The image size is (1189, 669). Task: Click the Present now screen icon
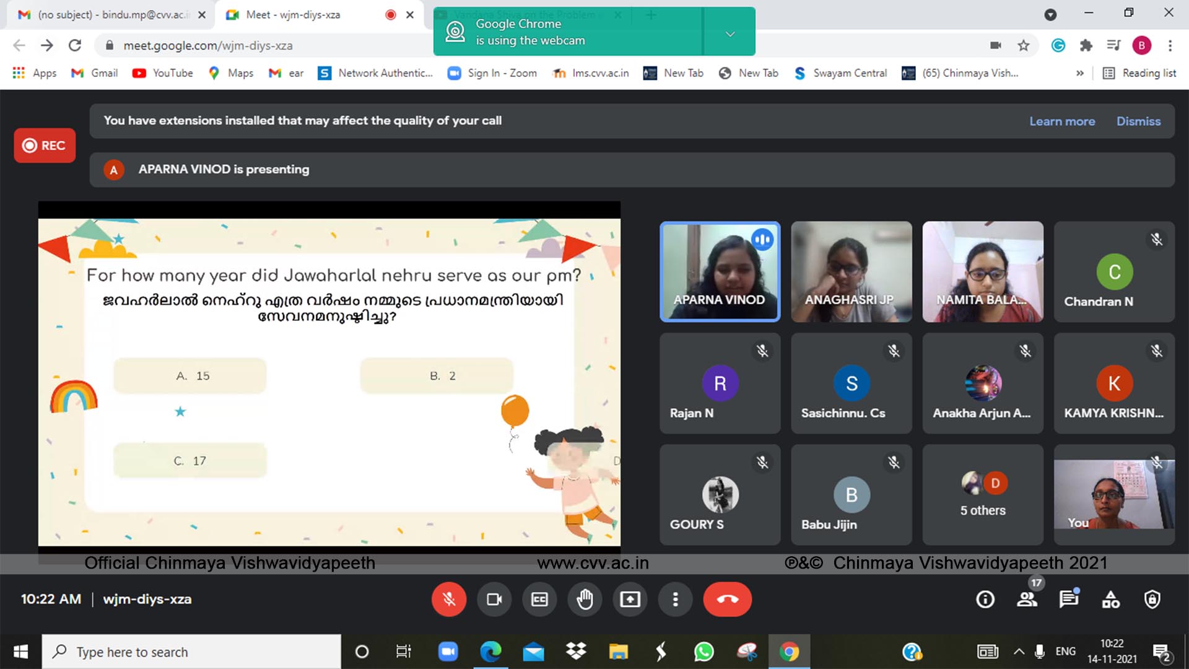coord(630,600)
